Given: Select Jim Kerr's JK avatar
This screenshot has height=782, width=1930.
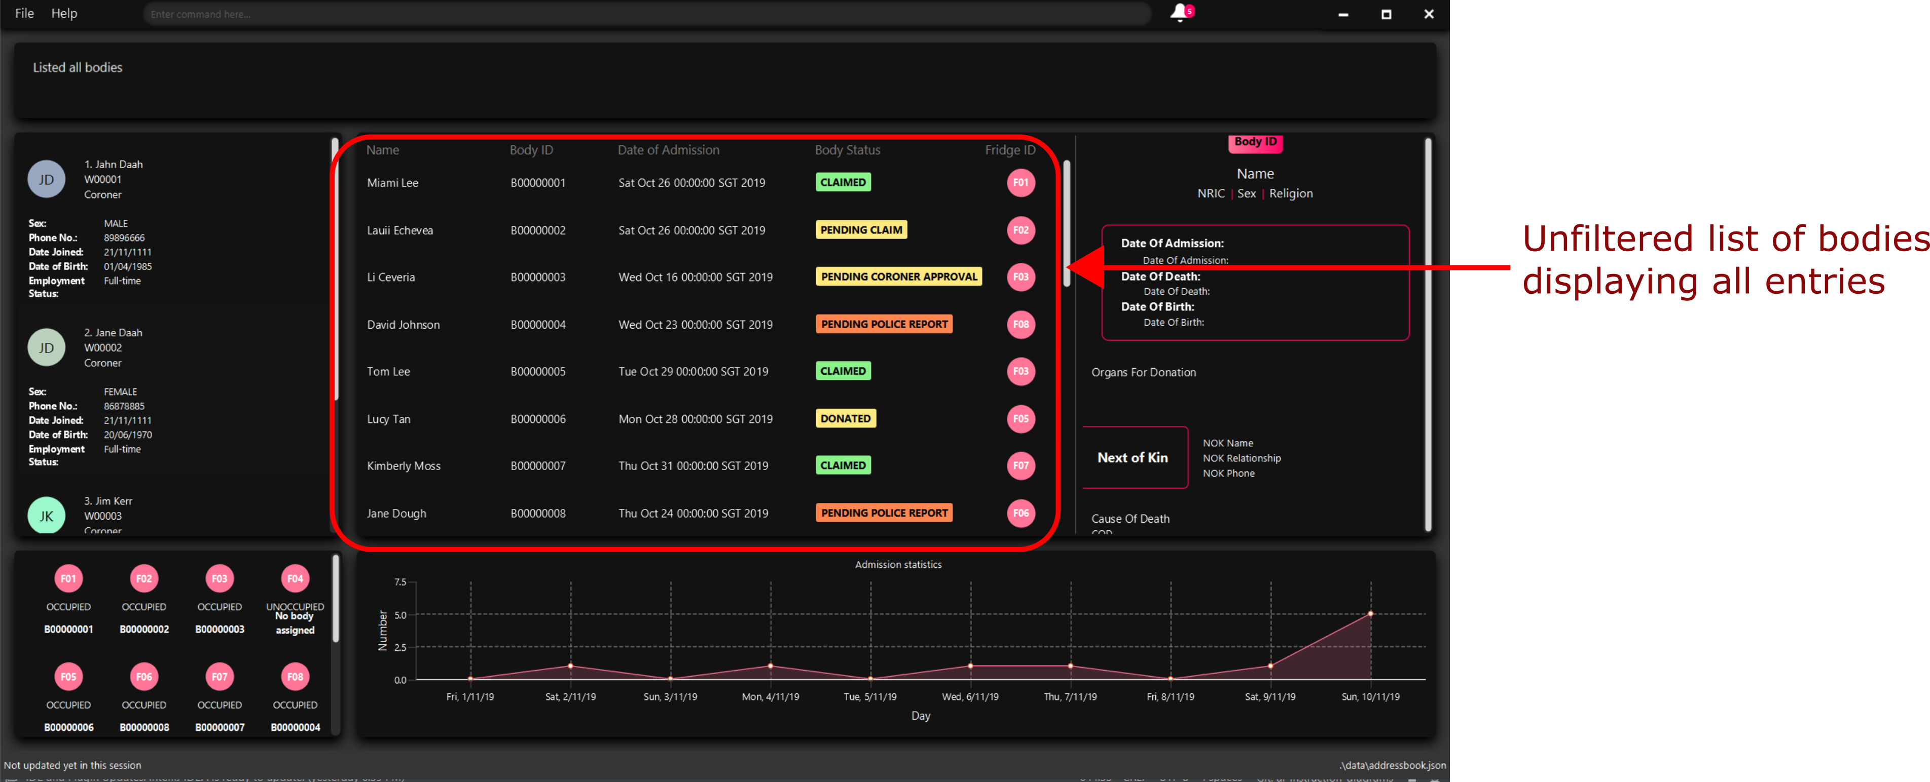Looking at the screenshot, I should pos(47,516).
